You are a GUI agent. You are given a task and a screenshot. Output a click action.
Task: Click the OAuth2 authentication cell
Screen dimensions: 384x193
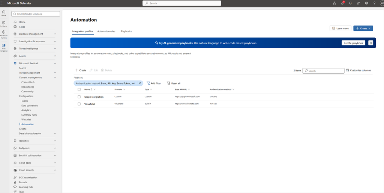coord(213,97)
